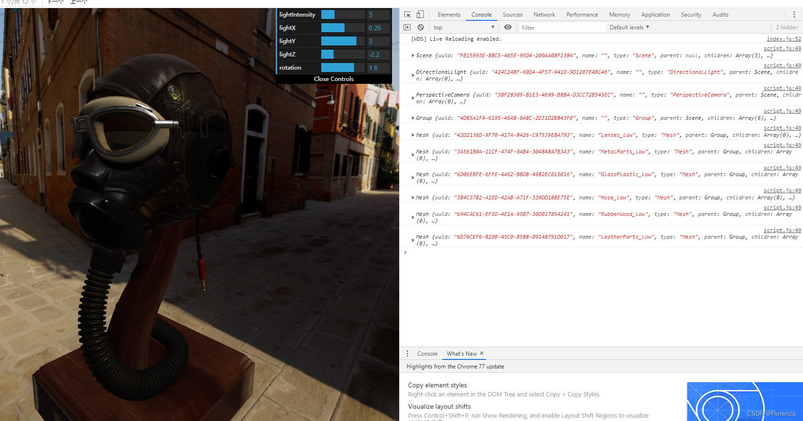Switch to the Audits tab

[720, 15]
